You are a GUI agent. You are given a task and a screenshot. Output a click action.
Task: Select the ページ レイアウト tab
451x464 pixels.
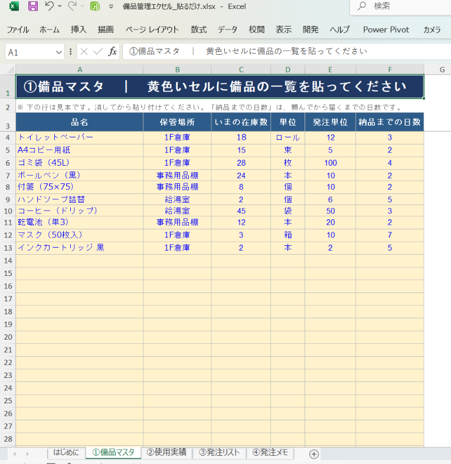[x=152, y=29]
